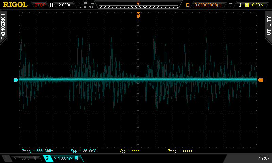Click the waveform memory overview bar
272x163 pixels.
(x=138, y=5)
